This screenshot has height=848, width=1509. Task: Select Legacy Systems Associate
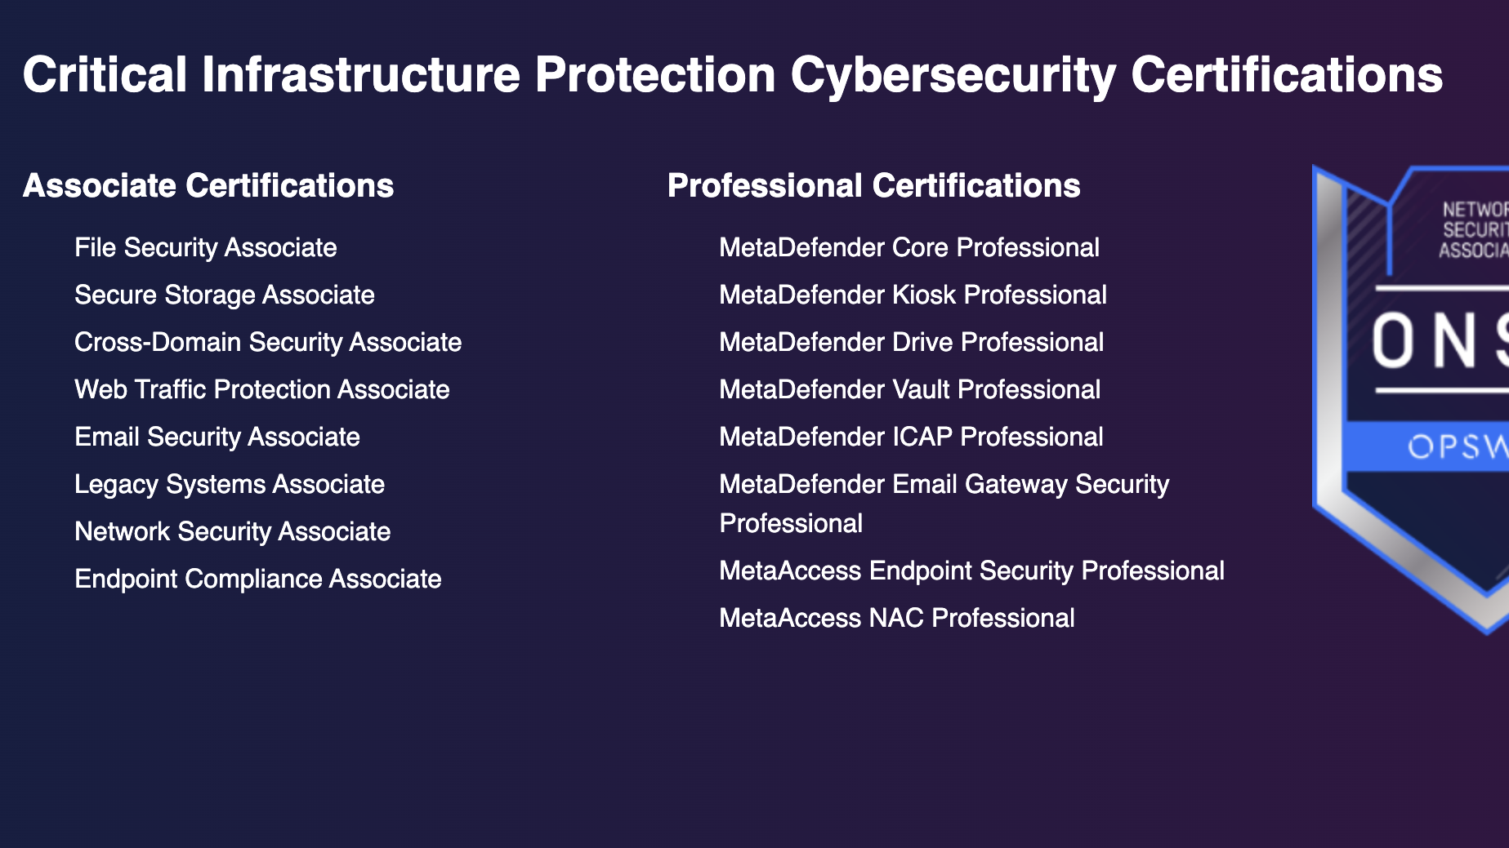229,484
